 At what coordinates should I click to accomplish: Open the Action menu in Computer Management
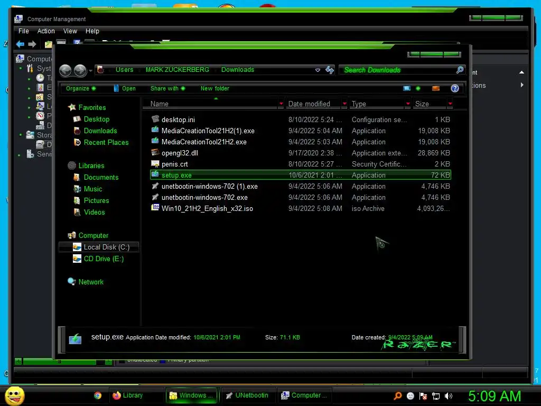46,31
